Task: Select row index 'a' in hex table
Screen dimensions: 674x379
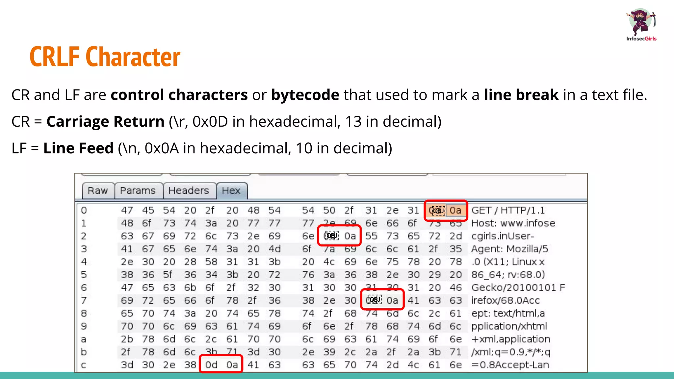Action: [84, 339]
